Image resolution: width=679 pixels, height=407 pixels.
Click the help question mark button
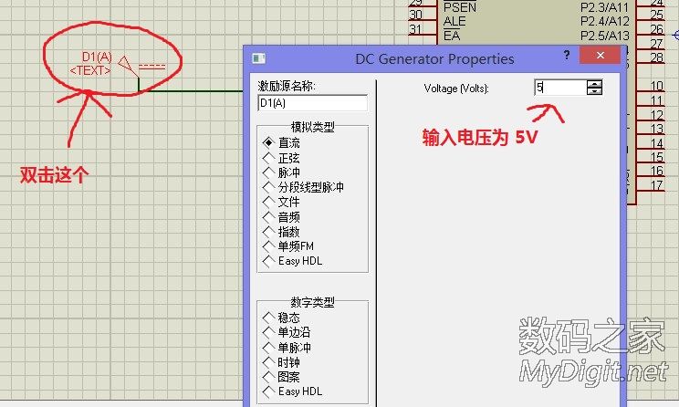point(567,57)
